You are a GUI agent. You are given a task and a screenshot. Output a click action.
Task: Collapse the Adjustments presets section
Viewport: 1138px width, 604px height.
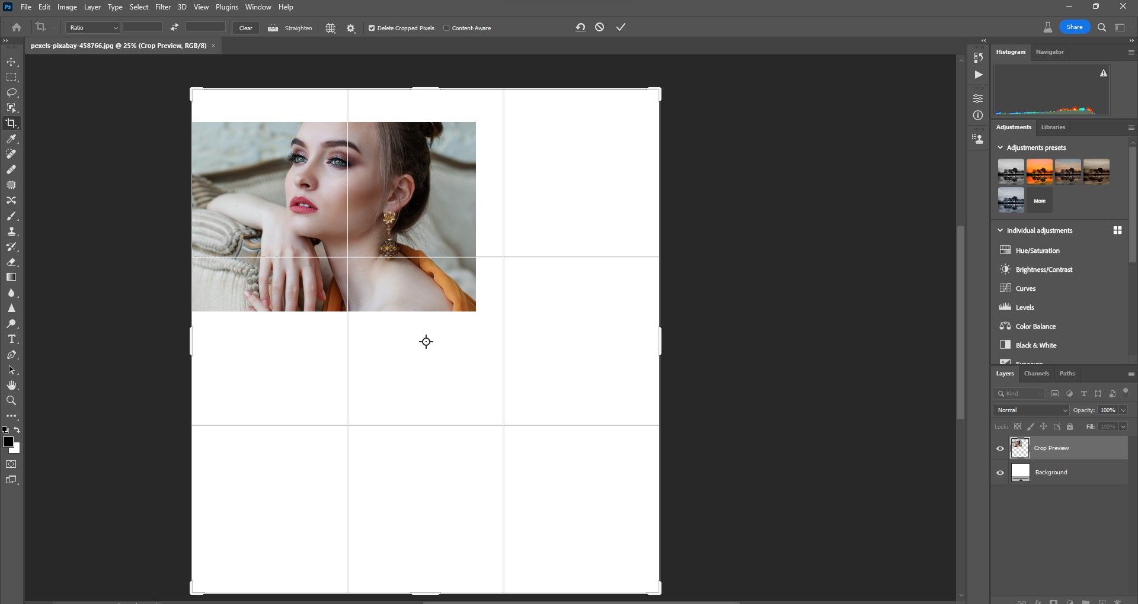[1000, 147]
